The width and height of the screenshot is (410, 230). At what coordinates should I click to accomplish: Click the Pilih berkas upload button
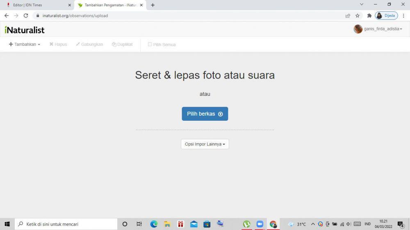(x=205, y=114)
